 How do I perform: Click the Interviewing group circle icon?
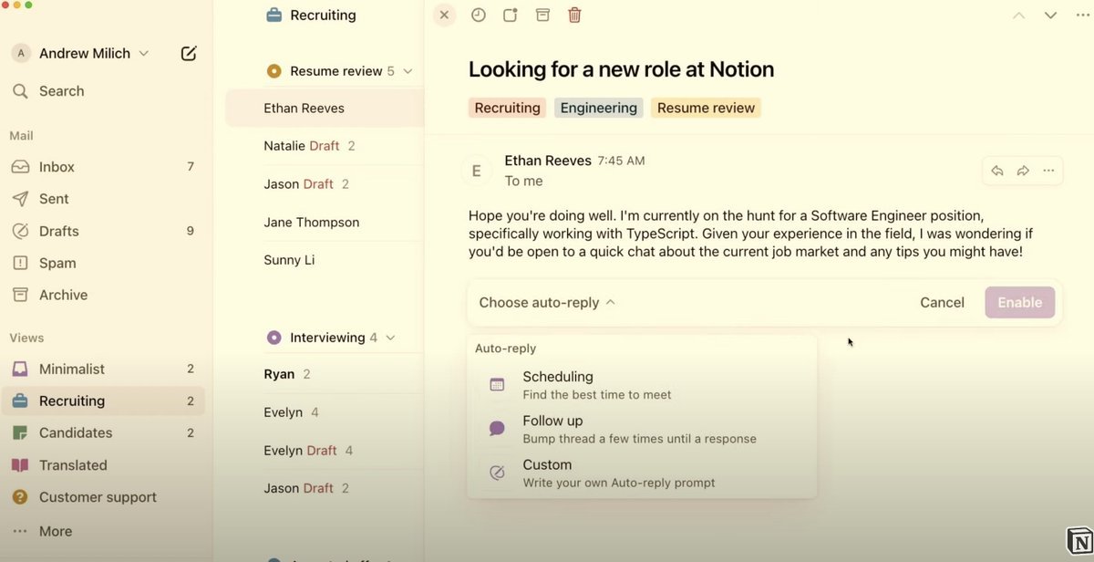point(273,338)
